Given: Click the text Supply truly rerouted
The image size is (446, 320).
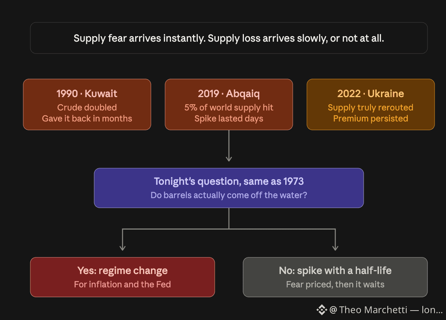Looking at the screenshot, I should click(371, 107).
